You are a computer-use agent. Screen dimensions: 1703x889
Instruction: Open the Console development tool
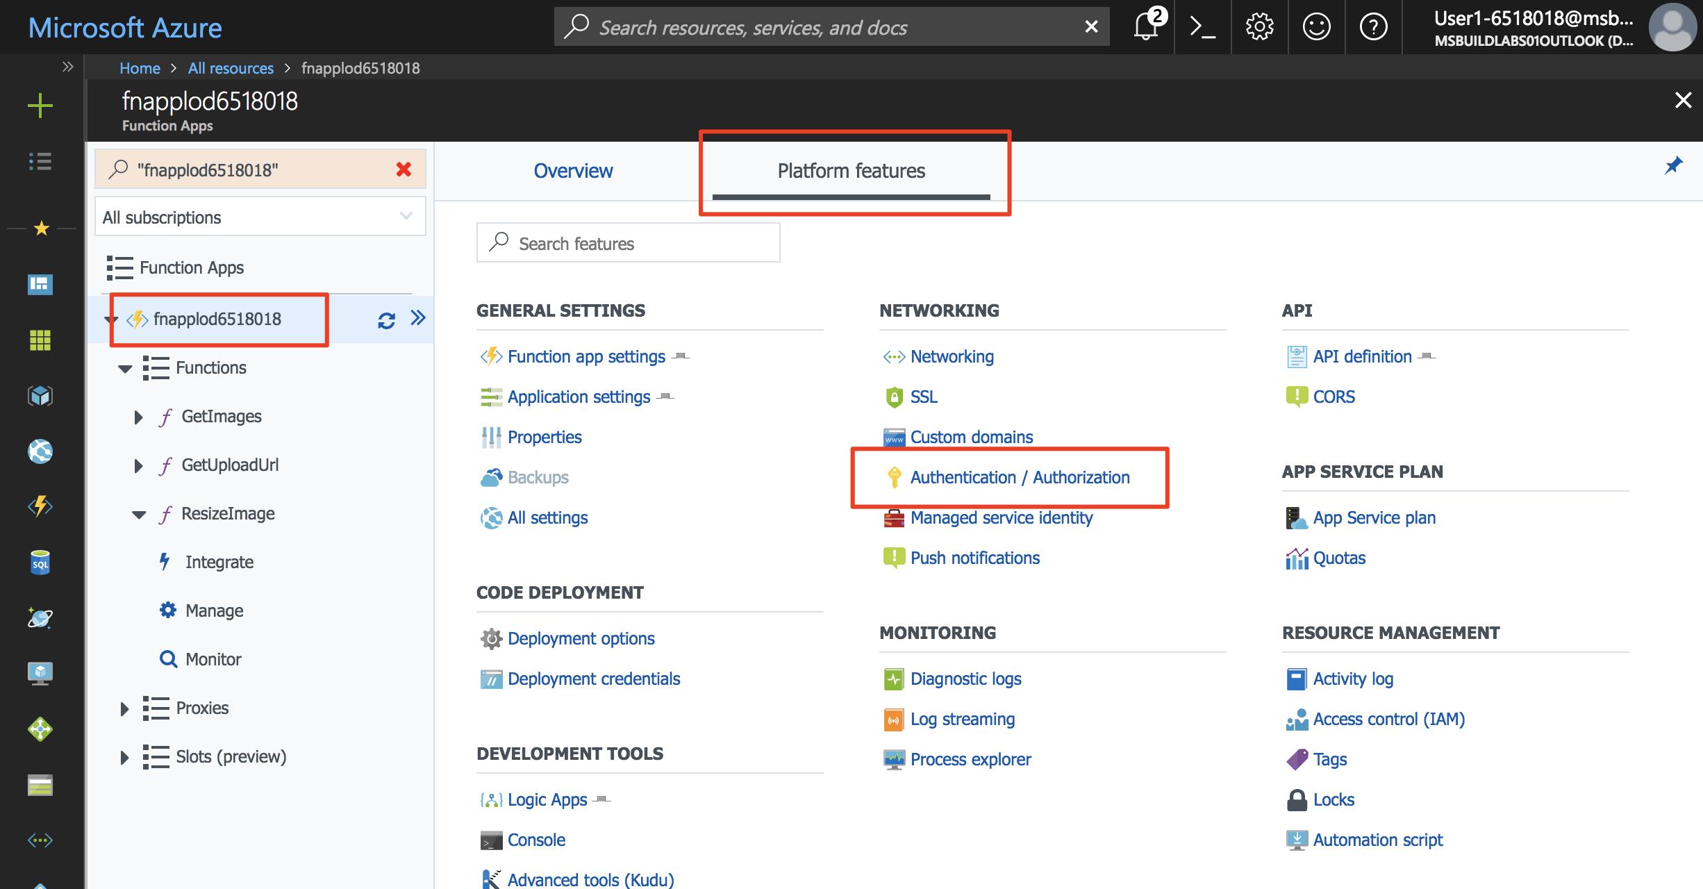tap(536, 840)
